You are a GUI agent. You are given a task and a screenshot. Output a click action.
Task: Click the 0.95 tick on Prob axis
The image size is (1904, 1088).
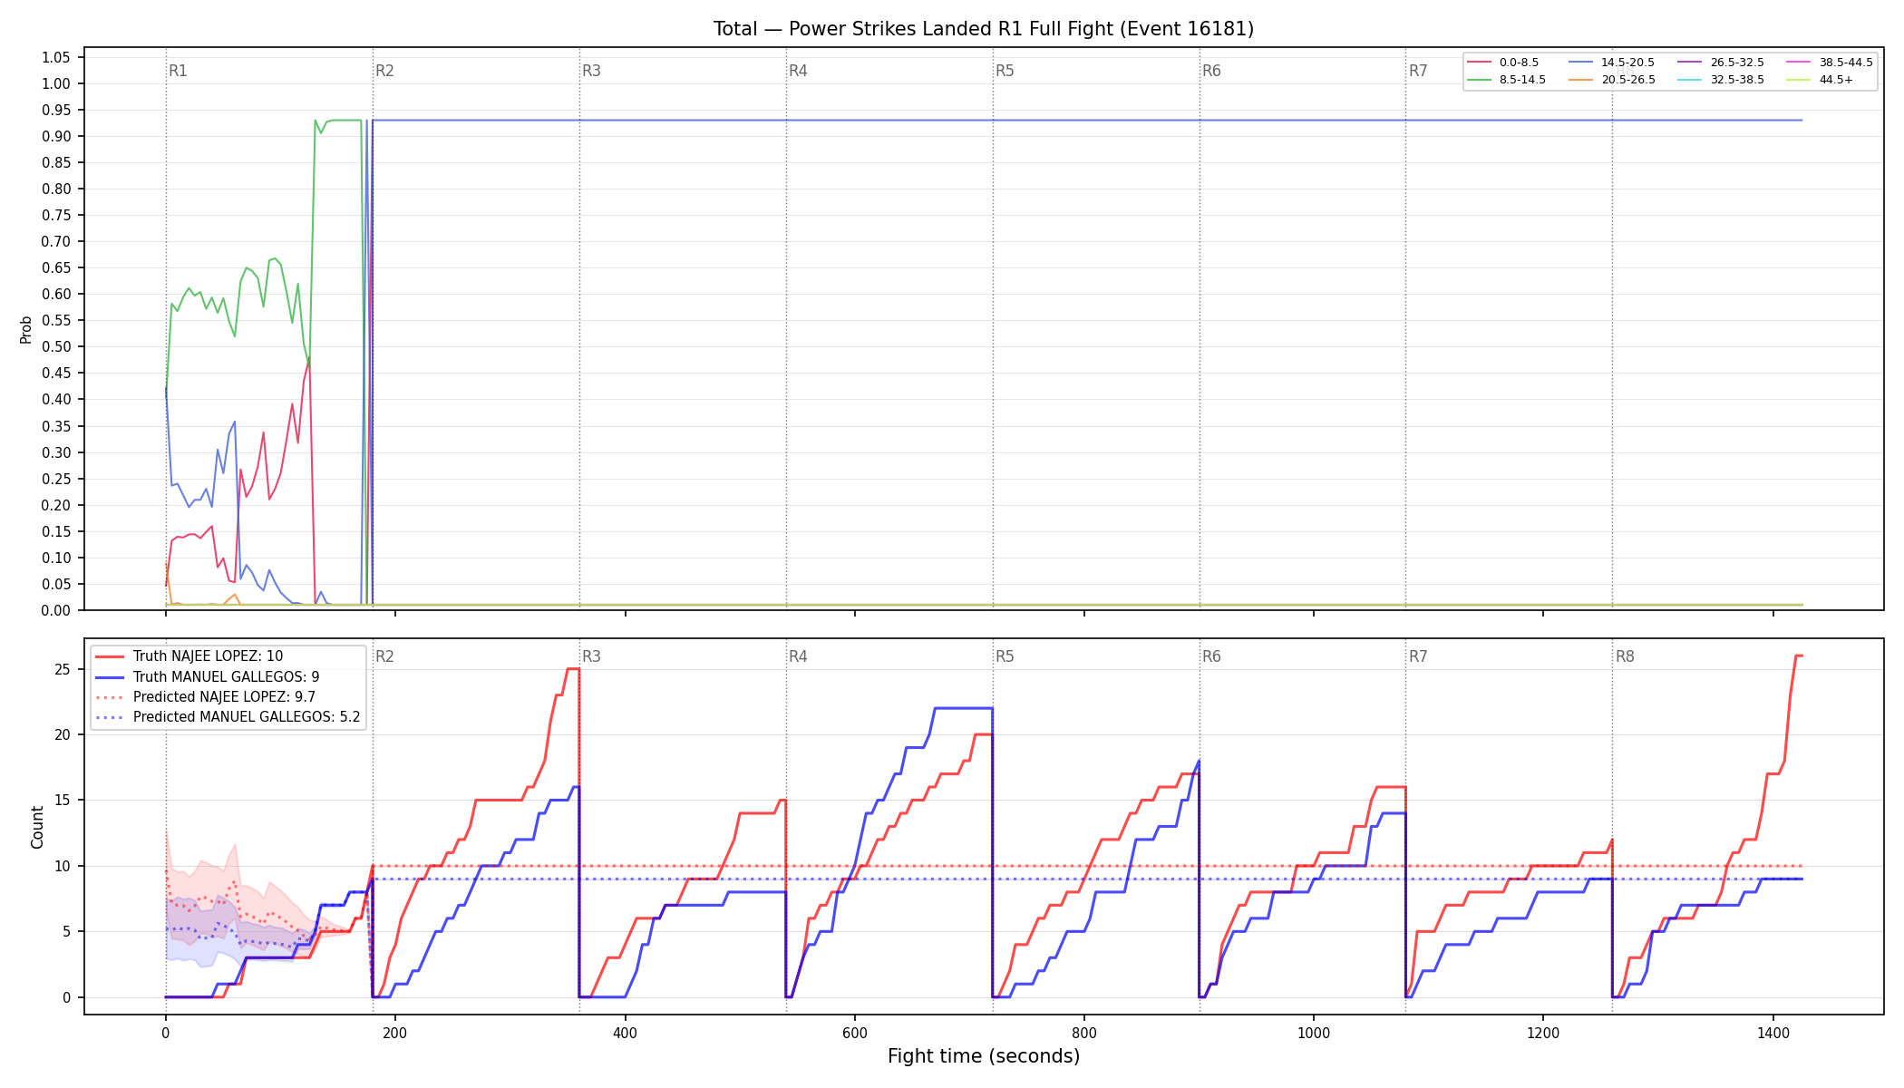click(56, 110)
